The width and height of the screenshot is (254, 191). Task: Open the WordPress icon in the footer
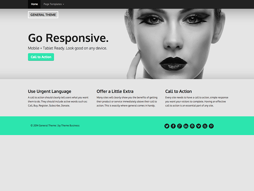point(192,126)
